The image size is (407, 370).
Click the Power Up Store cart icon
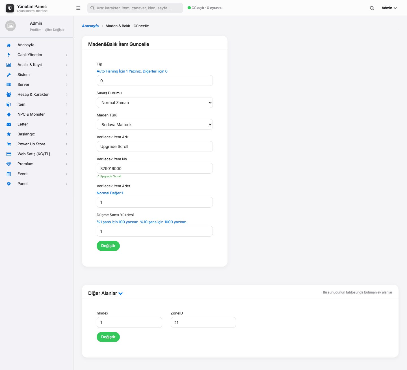(x=9, y=144)
